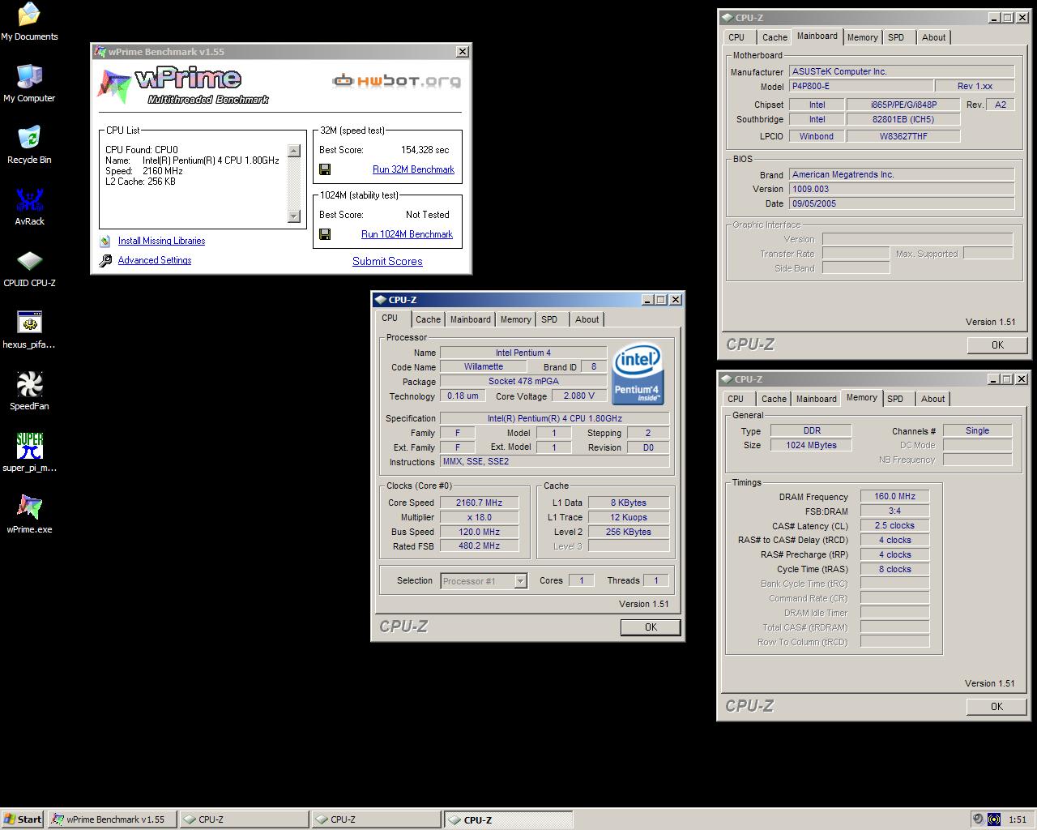Click the taskbar clock showing 1:51
This screenshot has height=830, width=1037.
[x=1018, y=819]
